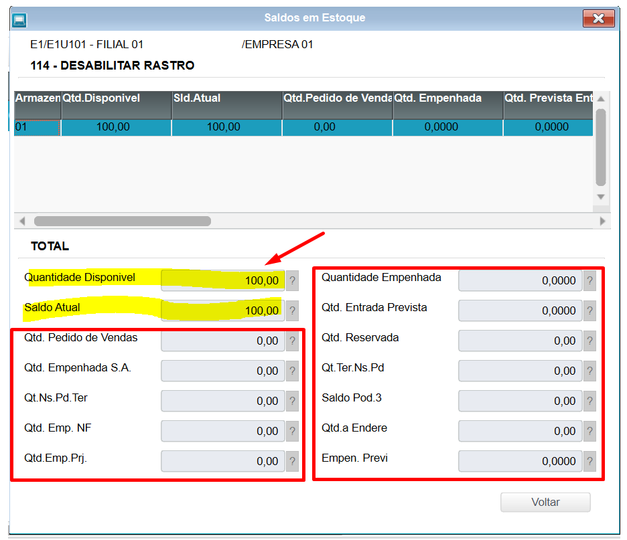Focus the Qtd. Emp. NF field
Screen dimensions: 627x540
click(222, 431)
